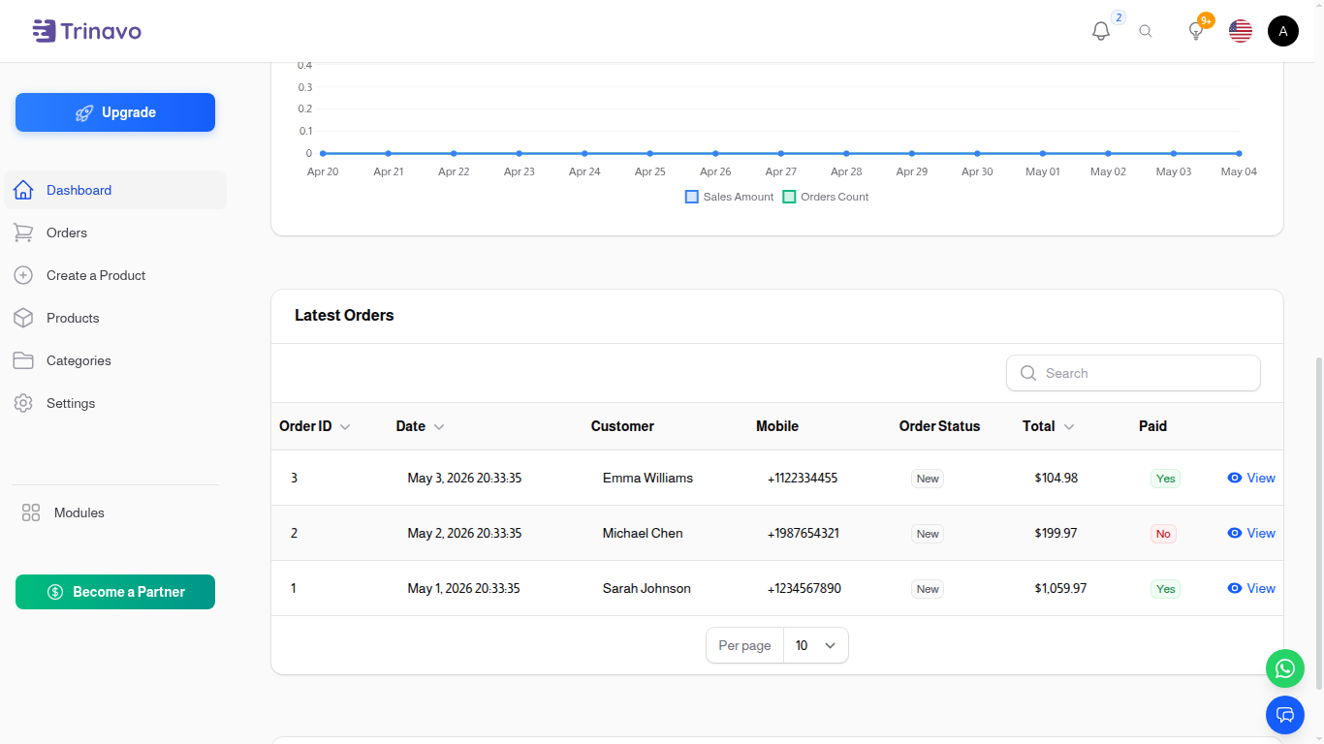Click the header search magnifier icon

pos(1146,31)
